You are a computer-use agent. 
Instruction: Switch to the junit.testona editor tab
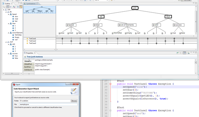(x=31, y=4)
